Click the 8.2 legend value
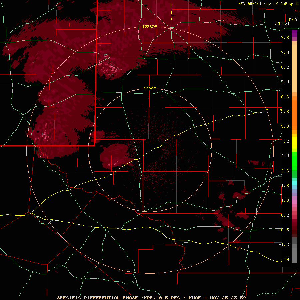Viewport: 300px width, 300px height. (x=285, y=67)
